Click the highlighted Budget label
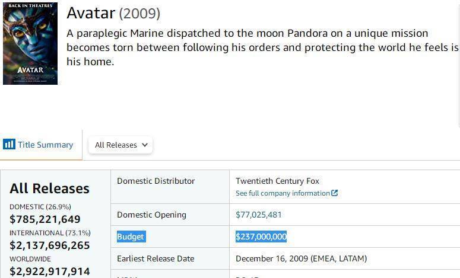460x278 pixels. point(131,237)
